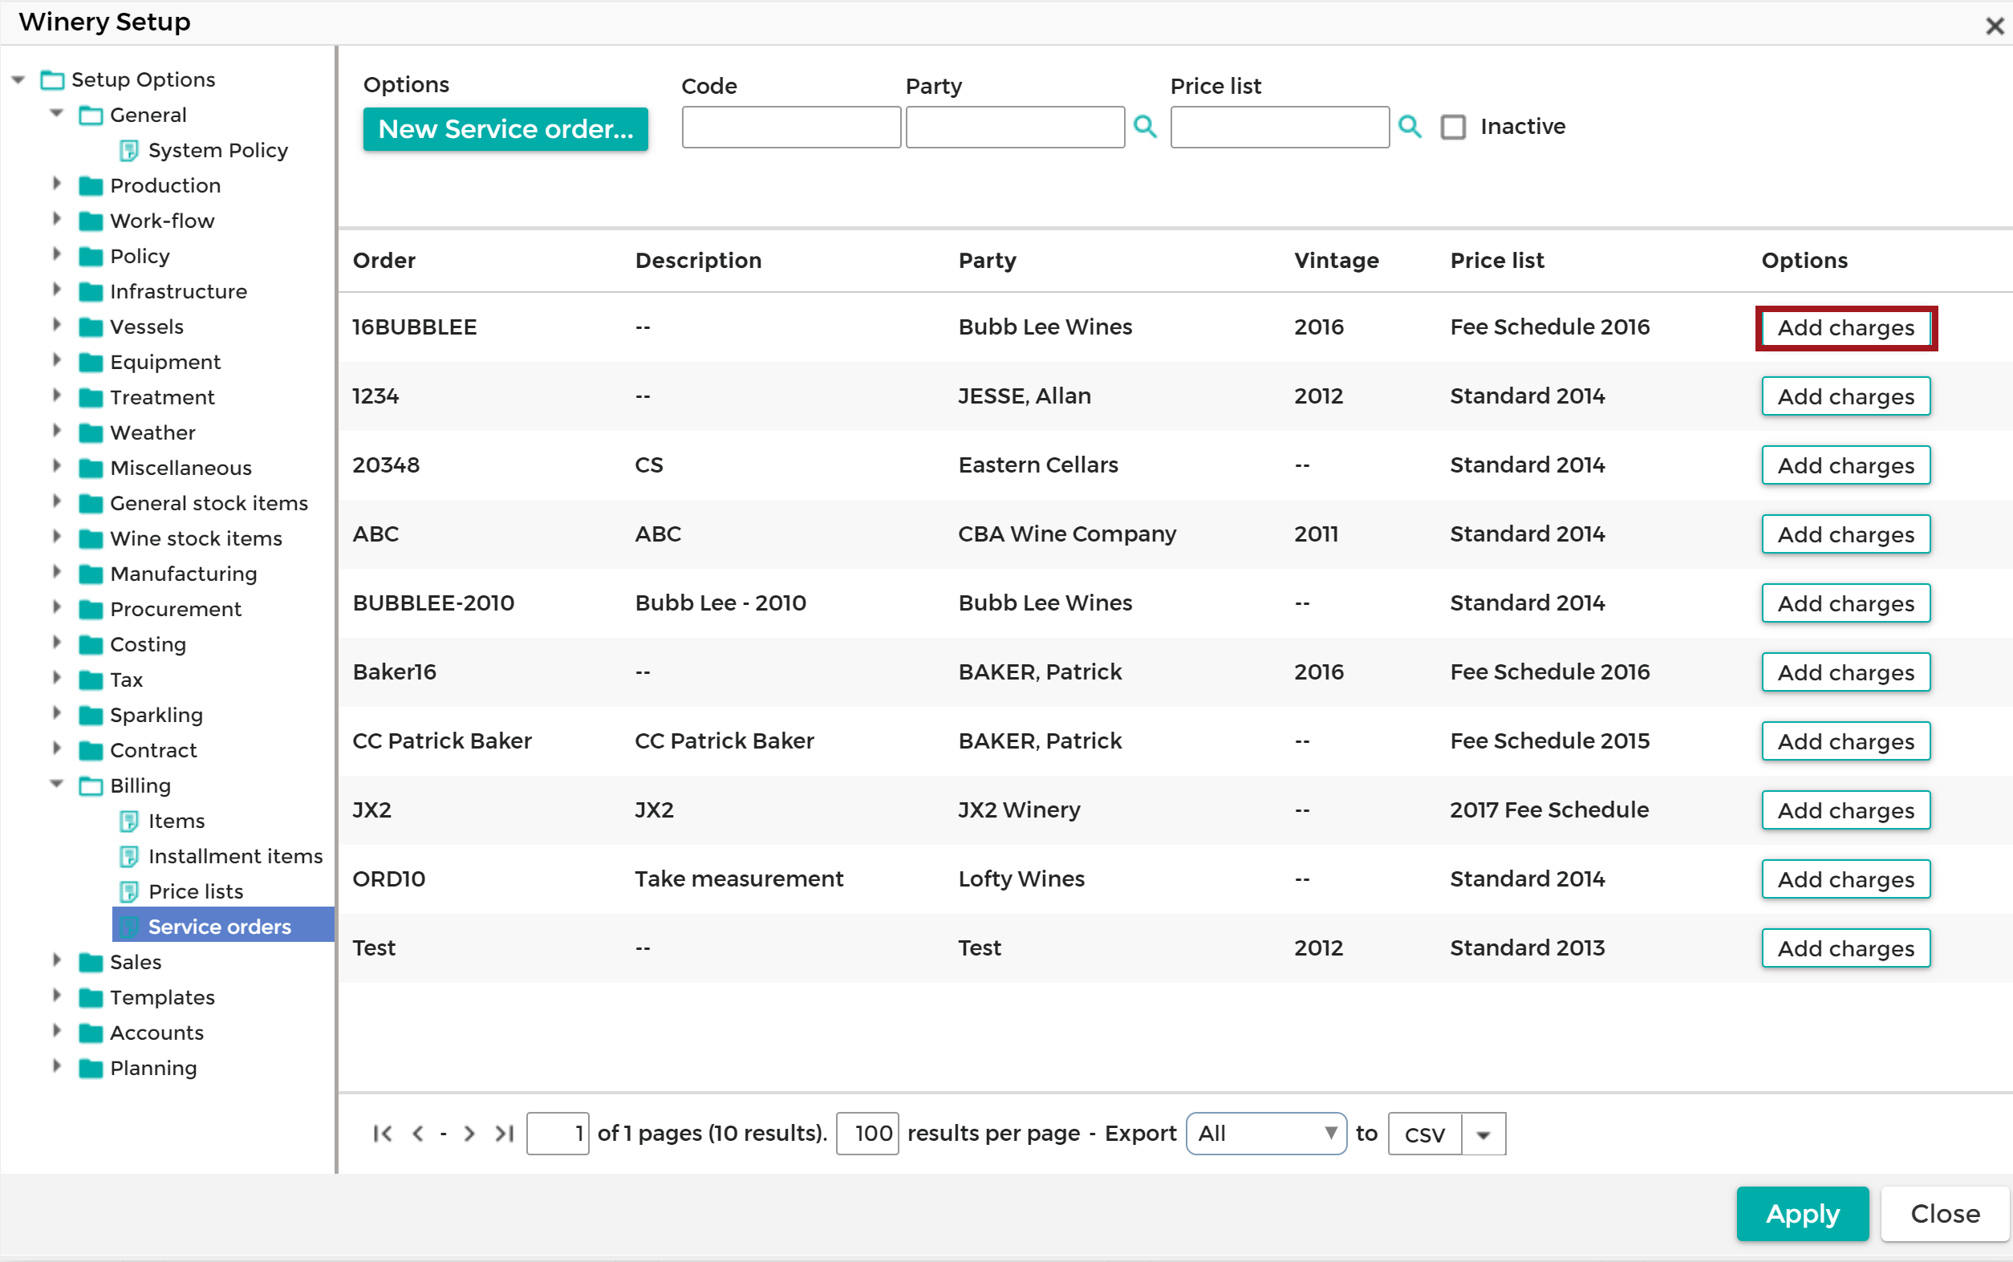The width and height of the screenshot is (2013, 1262).
Task: Click the Production folder icon
Action: pyautogui.click(x=90, y=185)
